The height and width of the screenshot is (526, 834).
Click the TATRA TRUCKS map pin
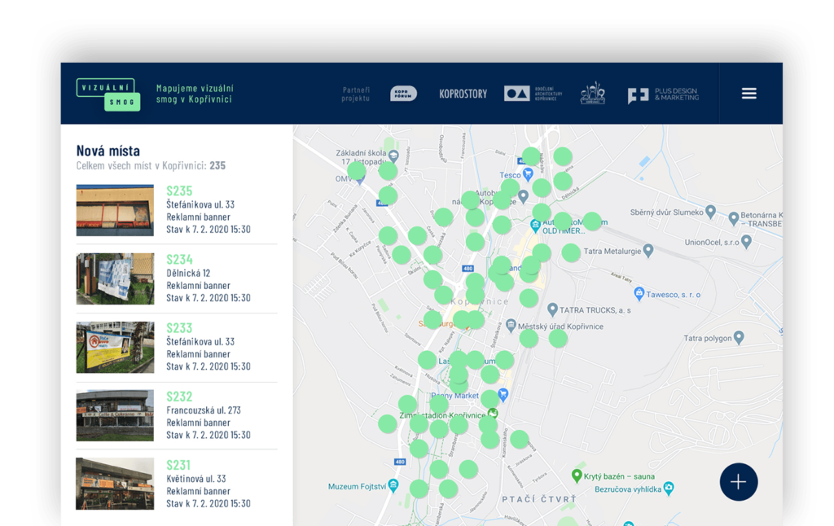(552, 309)
